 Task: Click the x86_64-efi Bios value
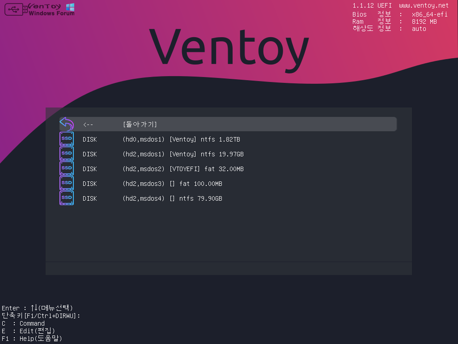coord(430,14)
